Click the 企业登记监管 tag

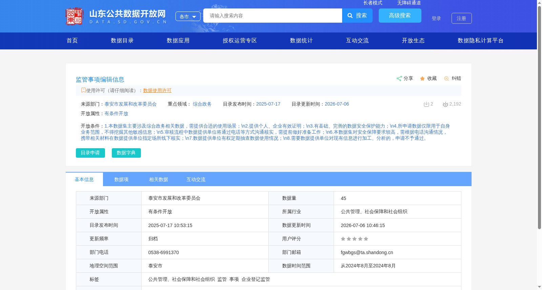tap(256, 280)
